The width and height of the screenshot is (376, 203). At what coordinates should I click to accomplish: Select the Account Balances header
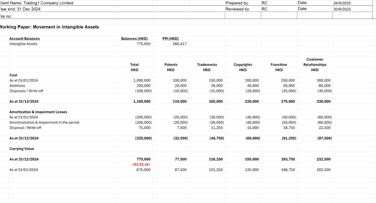point(25,39)
